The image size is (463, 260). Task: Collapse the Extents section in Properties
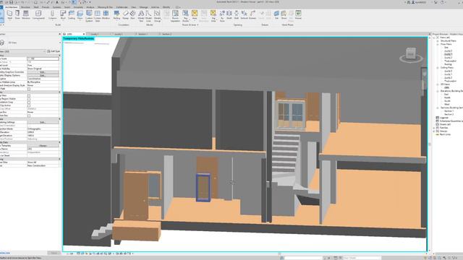59,92
